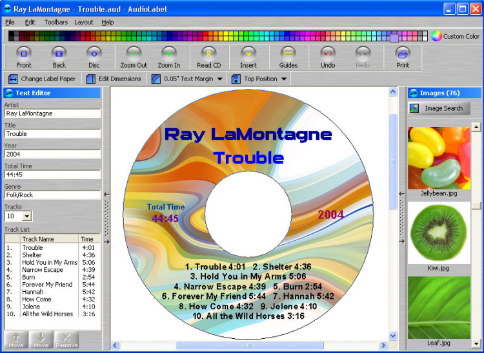Screen dimensions: 484x353
Task: Toggle the Guides display
Action: pyautogui.click(x=288, y=56)
